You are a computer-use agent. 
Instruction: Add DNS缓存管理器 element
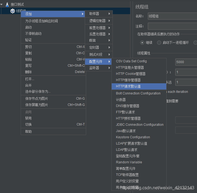click(x=139, y=106)
